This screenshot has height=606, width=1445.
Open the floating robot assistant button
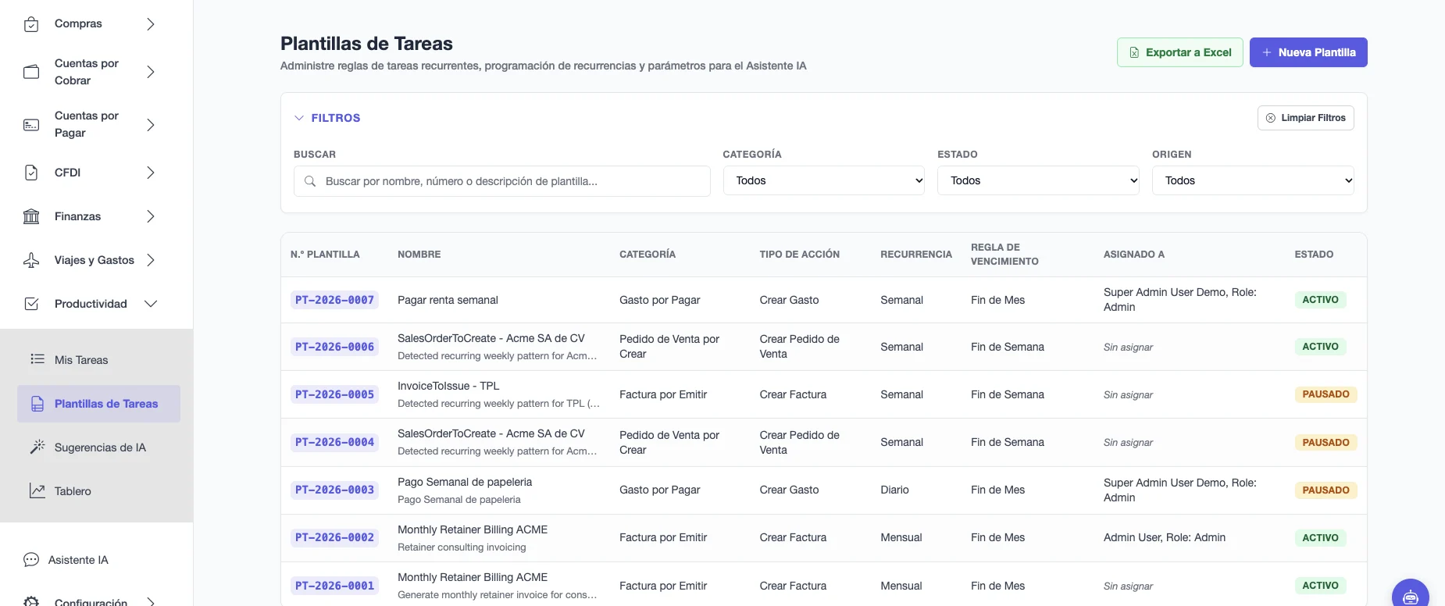[1411, 596]
